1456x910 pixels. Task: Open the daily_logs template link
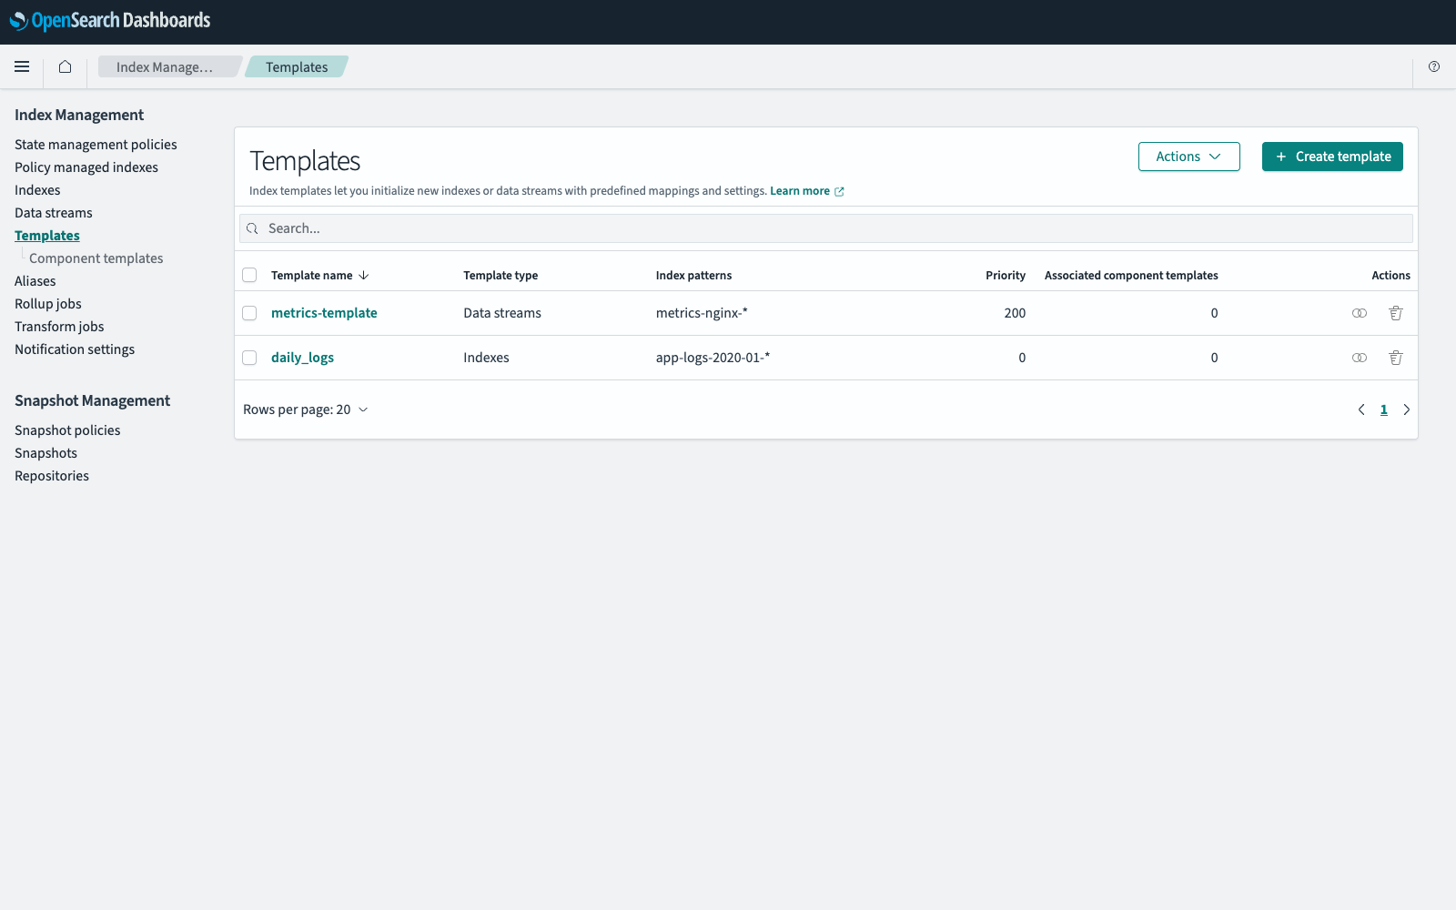pyautogui.click(x=302, y=358)
